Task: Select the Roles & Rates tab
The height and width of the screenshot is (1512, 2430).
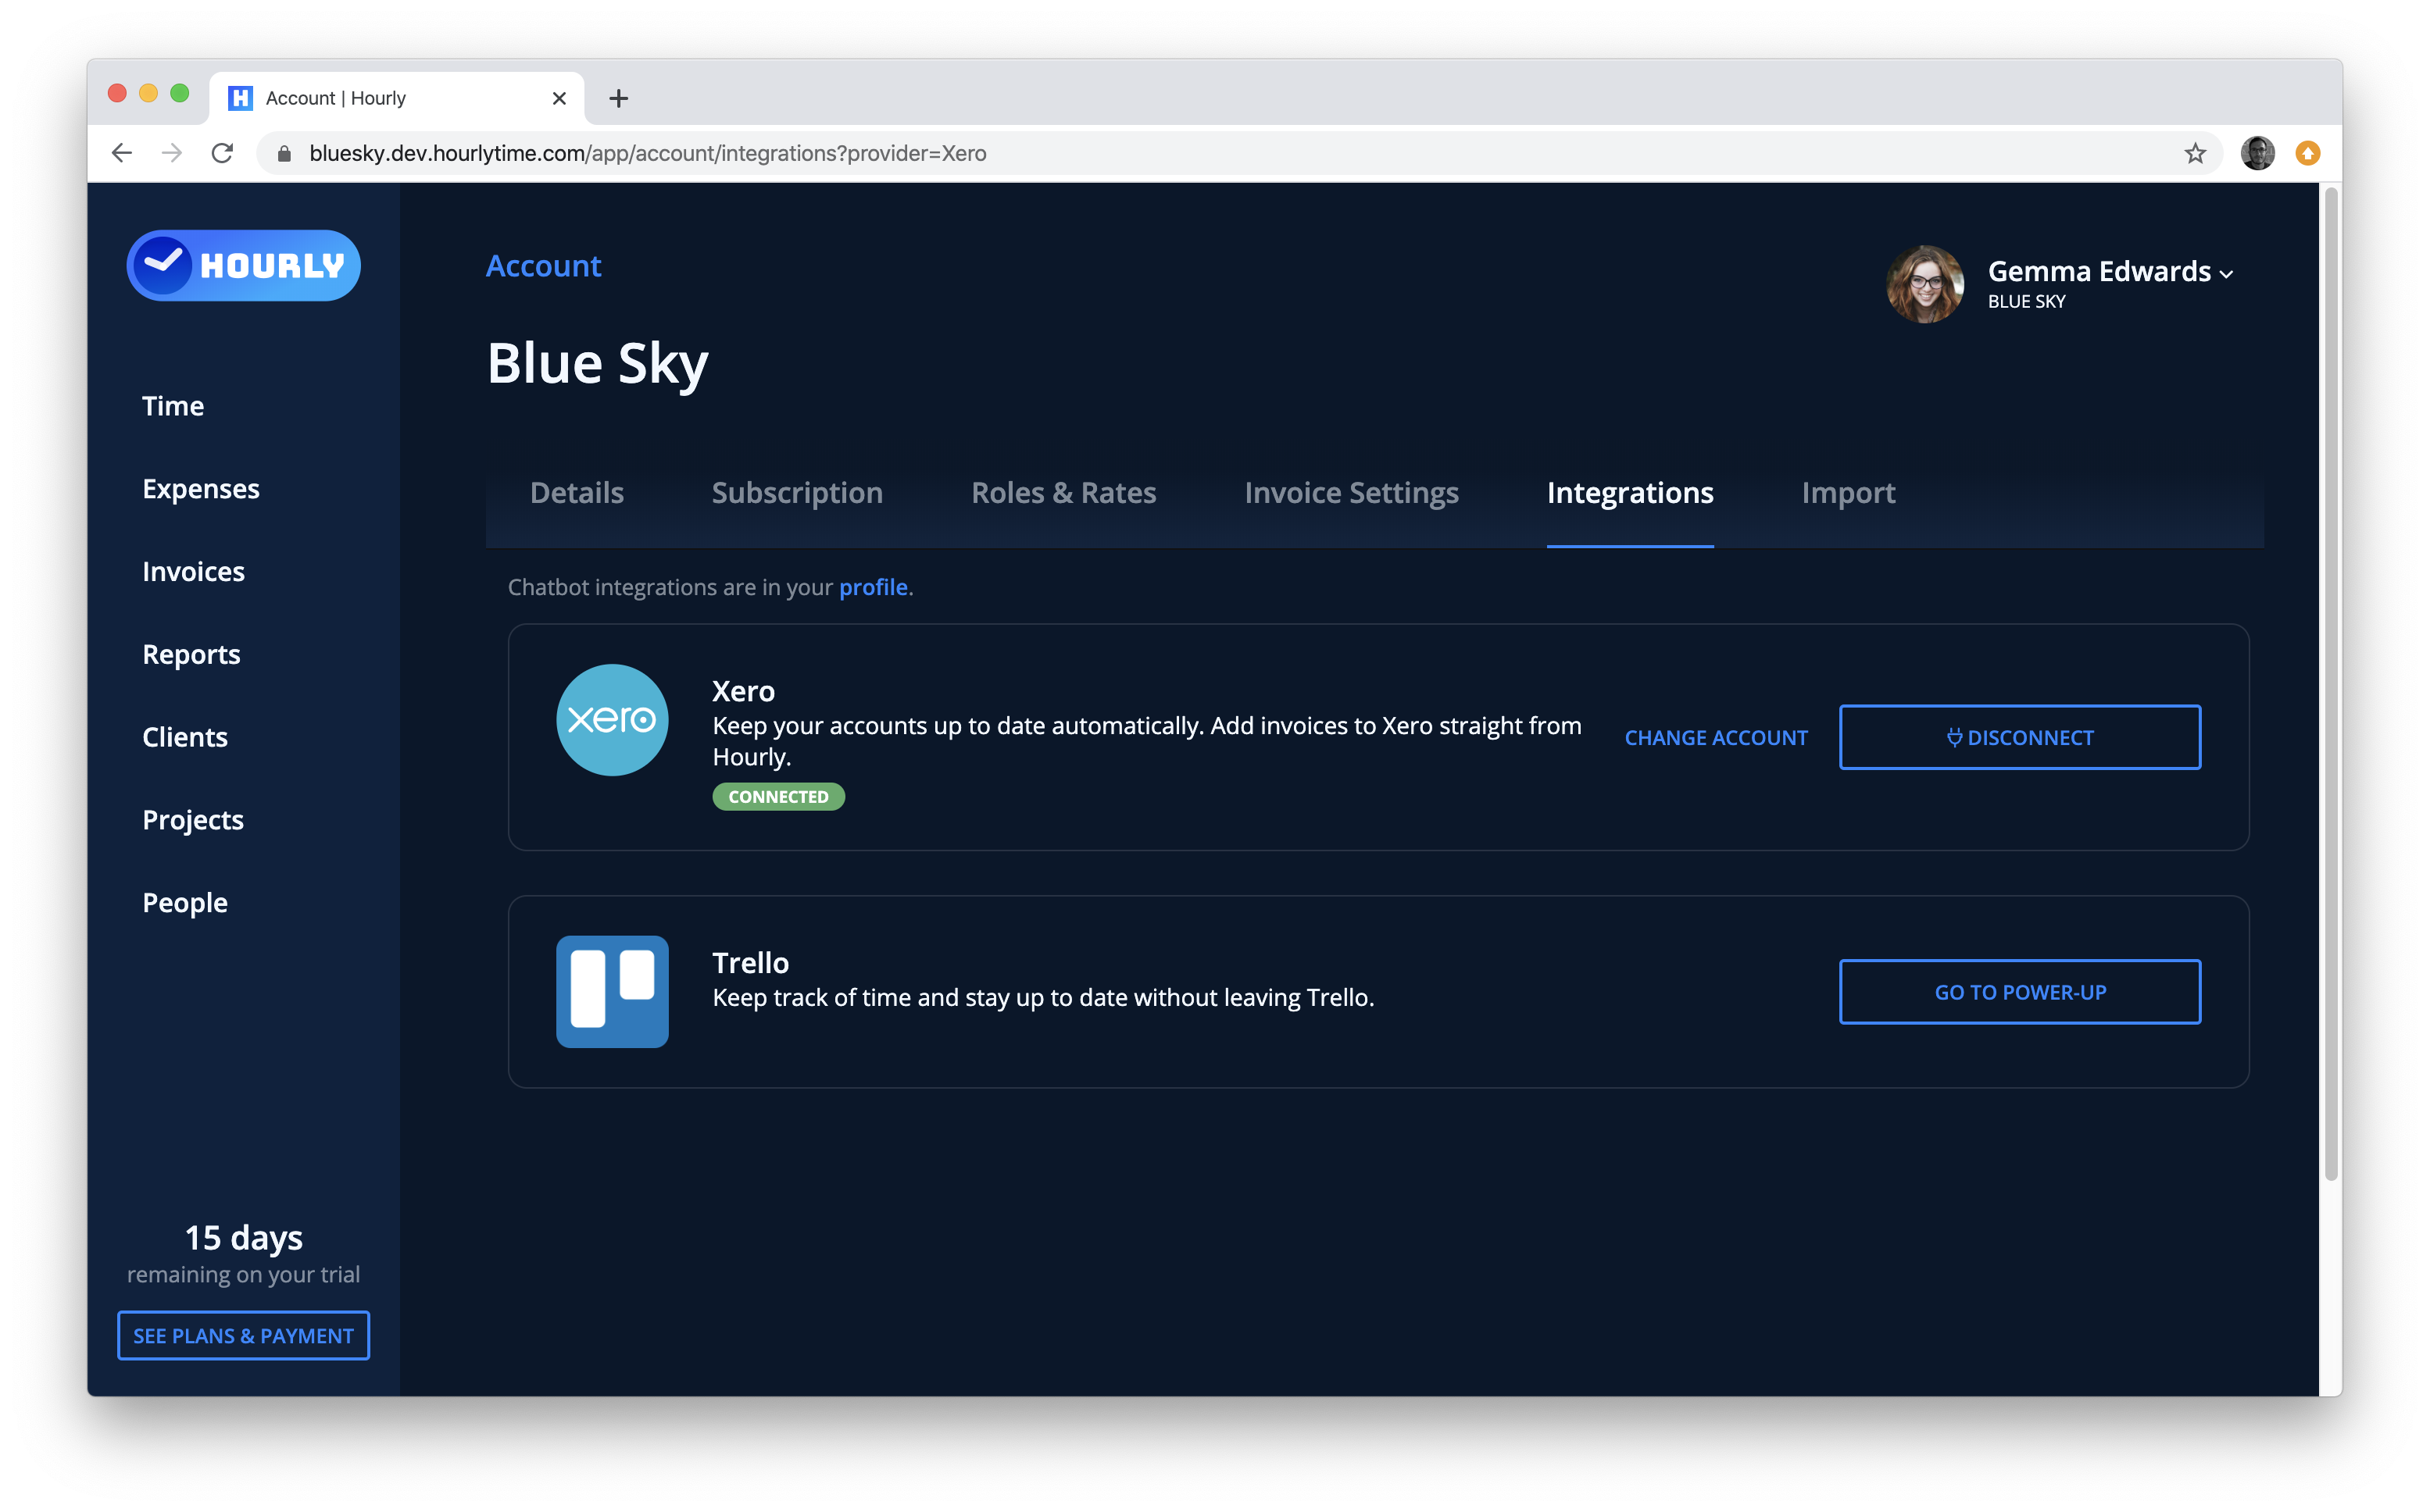Action: coord(1063,493)
